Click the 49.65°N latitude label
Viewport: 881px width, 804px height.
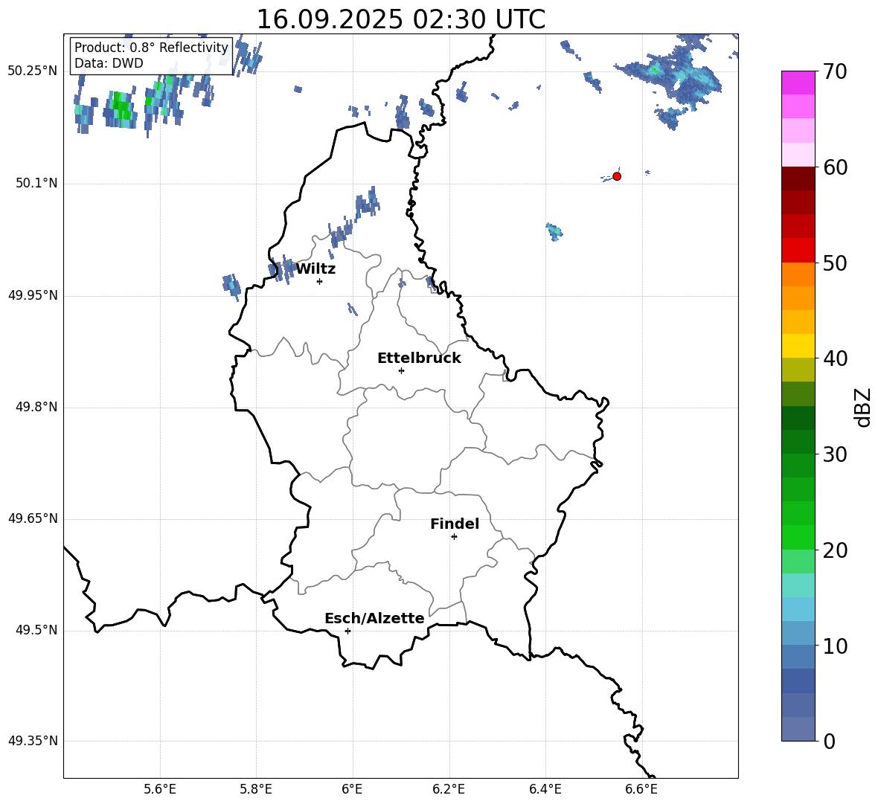pos(33,518)
